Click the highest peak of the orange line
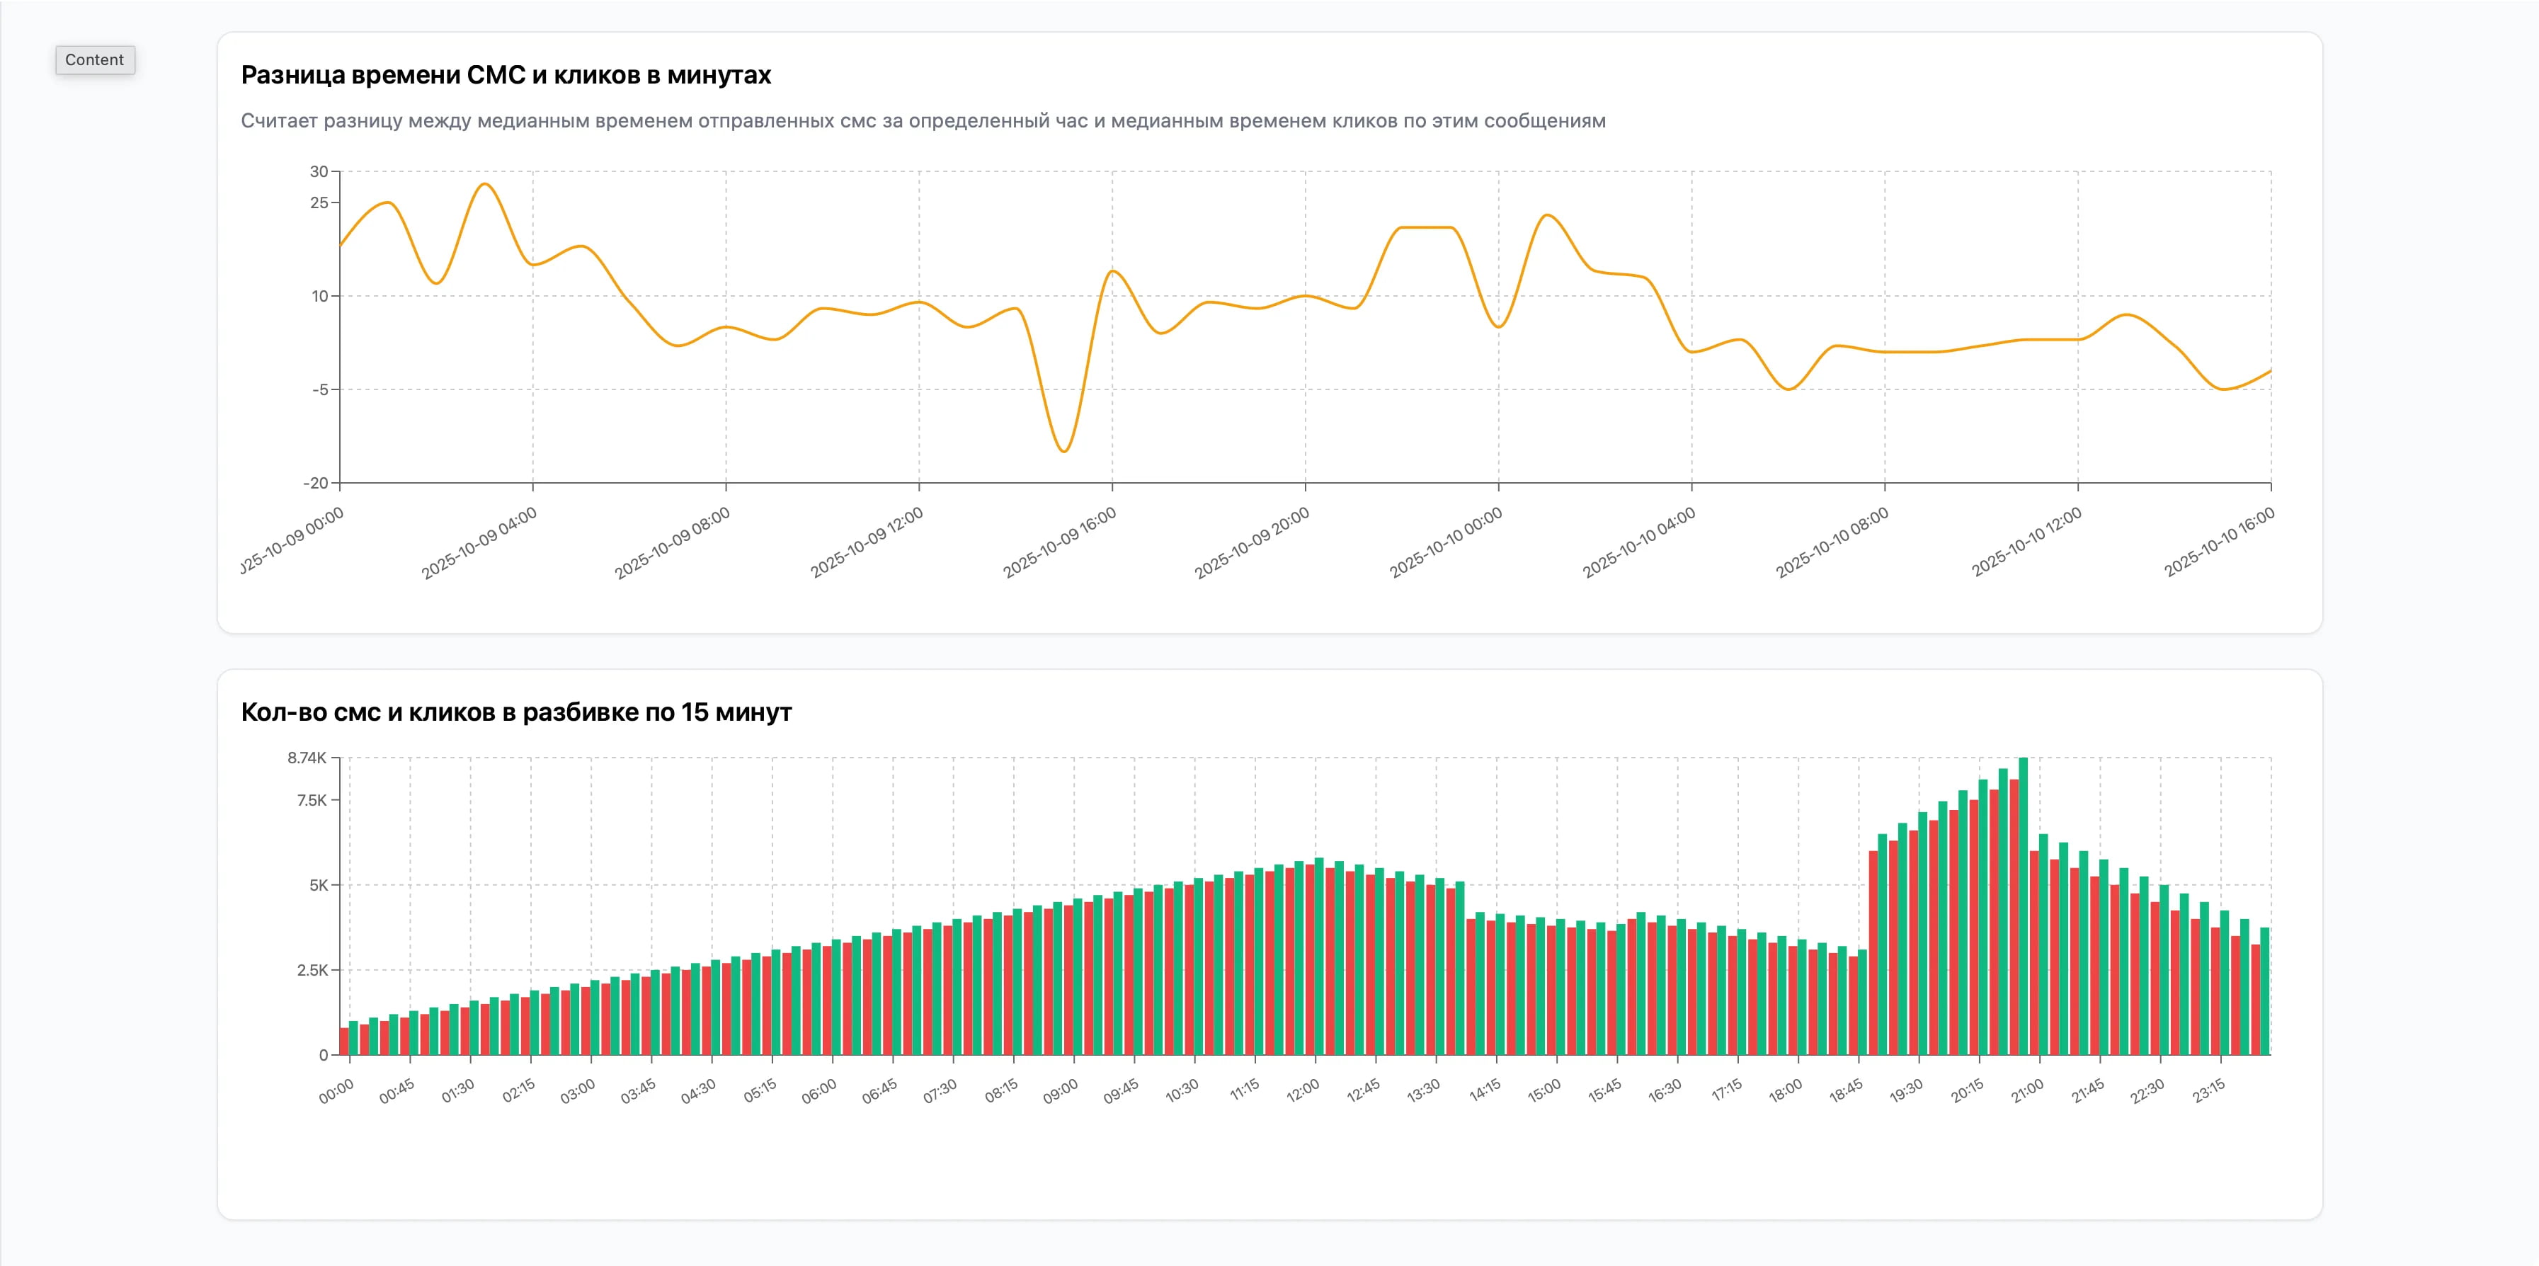This screenshot has width=2539, height=1266. [485, 184]
